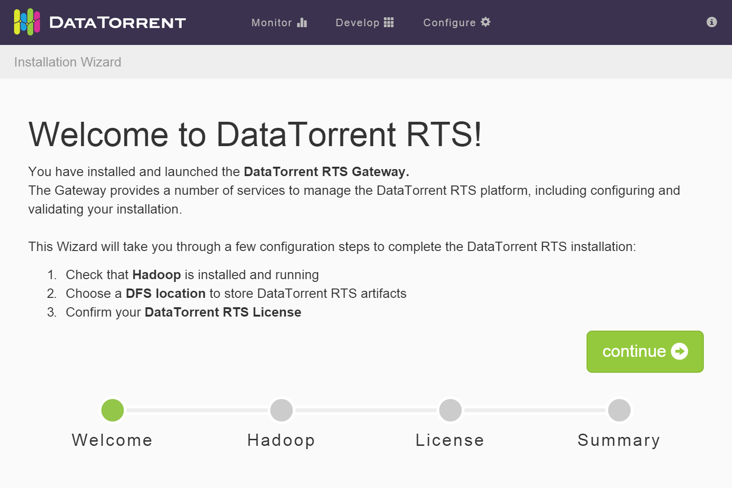
Task: Click the DataTorrent logo icon
Action: click(x=27, y=22)
